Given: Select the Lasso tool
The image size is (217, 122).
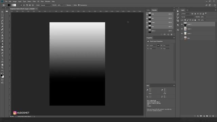Looking at the screenshot, I should [2, 18].
